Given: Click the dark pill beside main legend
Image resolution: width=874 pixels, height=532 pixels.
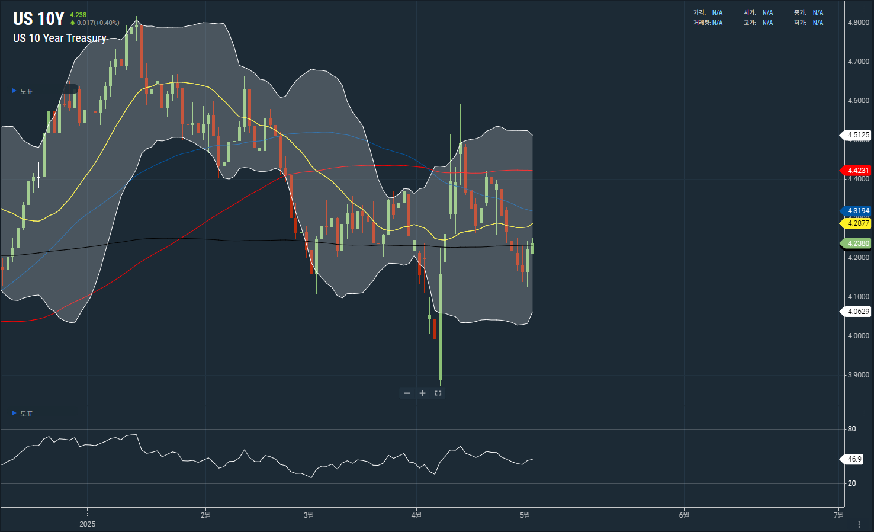Looking at the screenshot, I should [70, 89].
